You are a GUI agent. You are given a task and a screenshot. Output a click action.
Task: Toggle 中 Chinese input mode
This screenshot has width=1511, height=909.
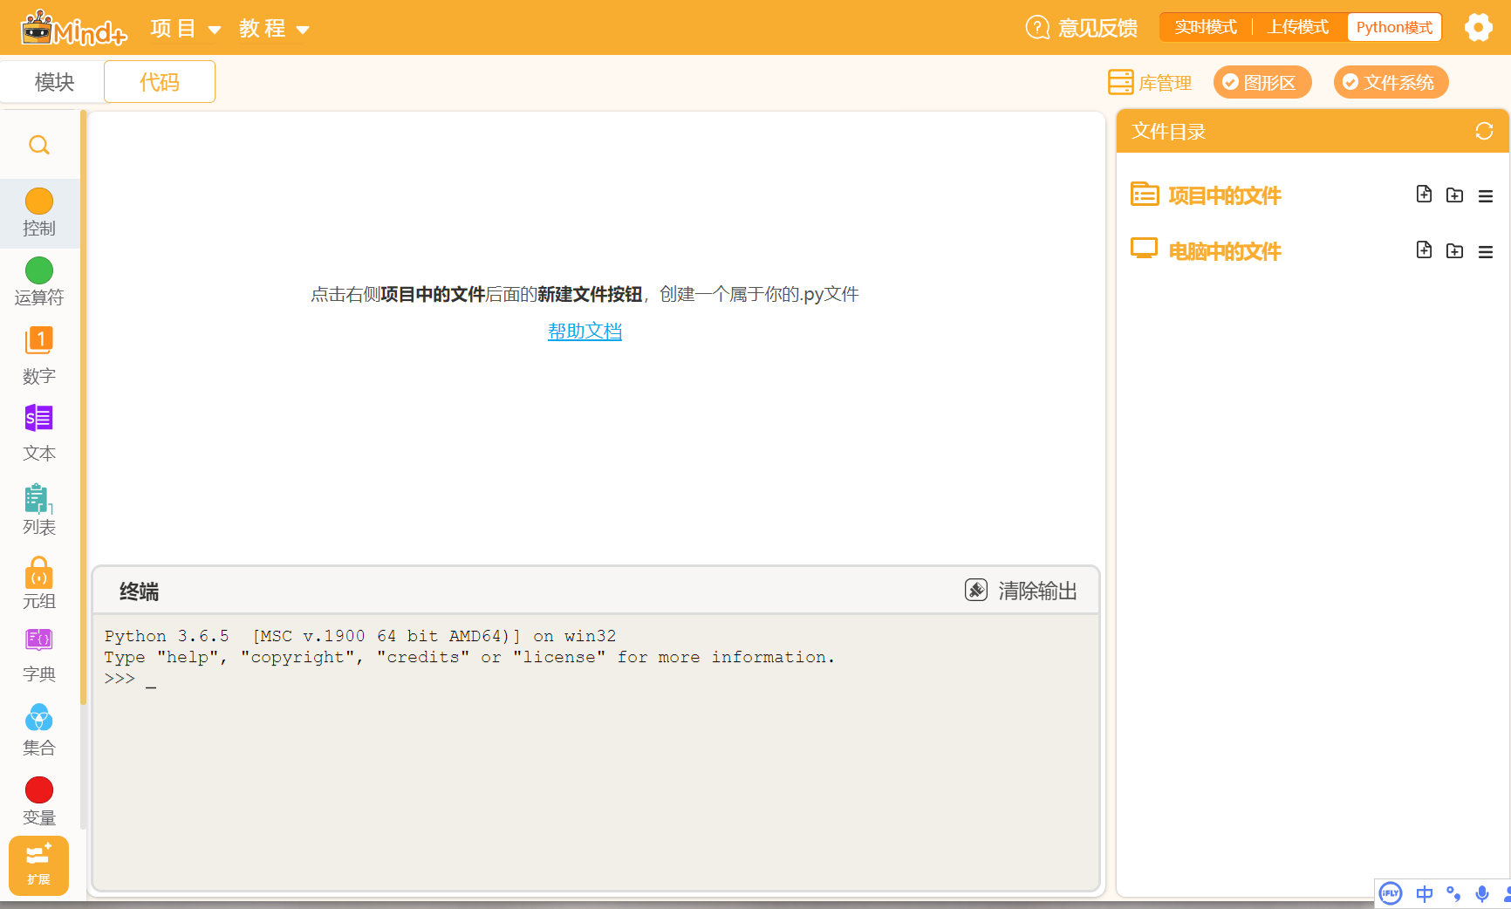[1425, 894]
